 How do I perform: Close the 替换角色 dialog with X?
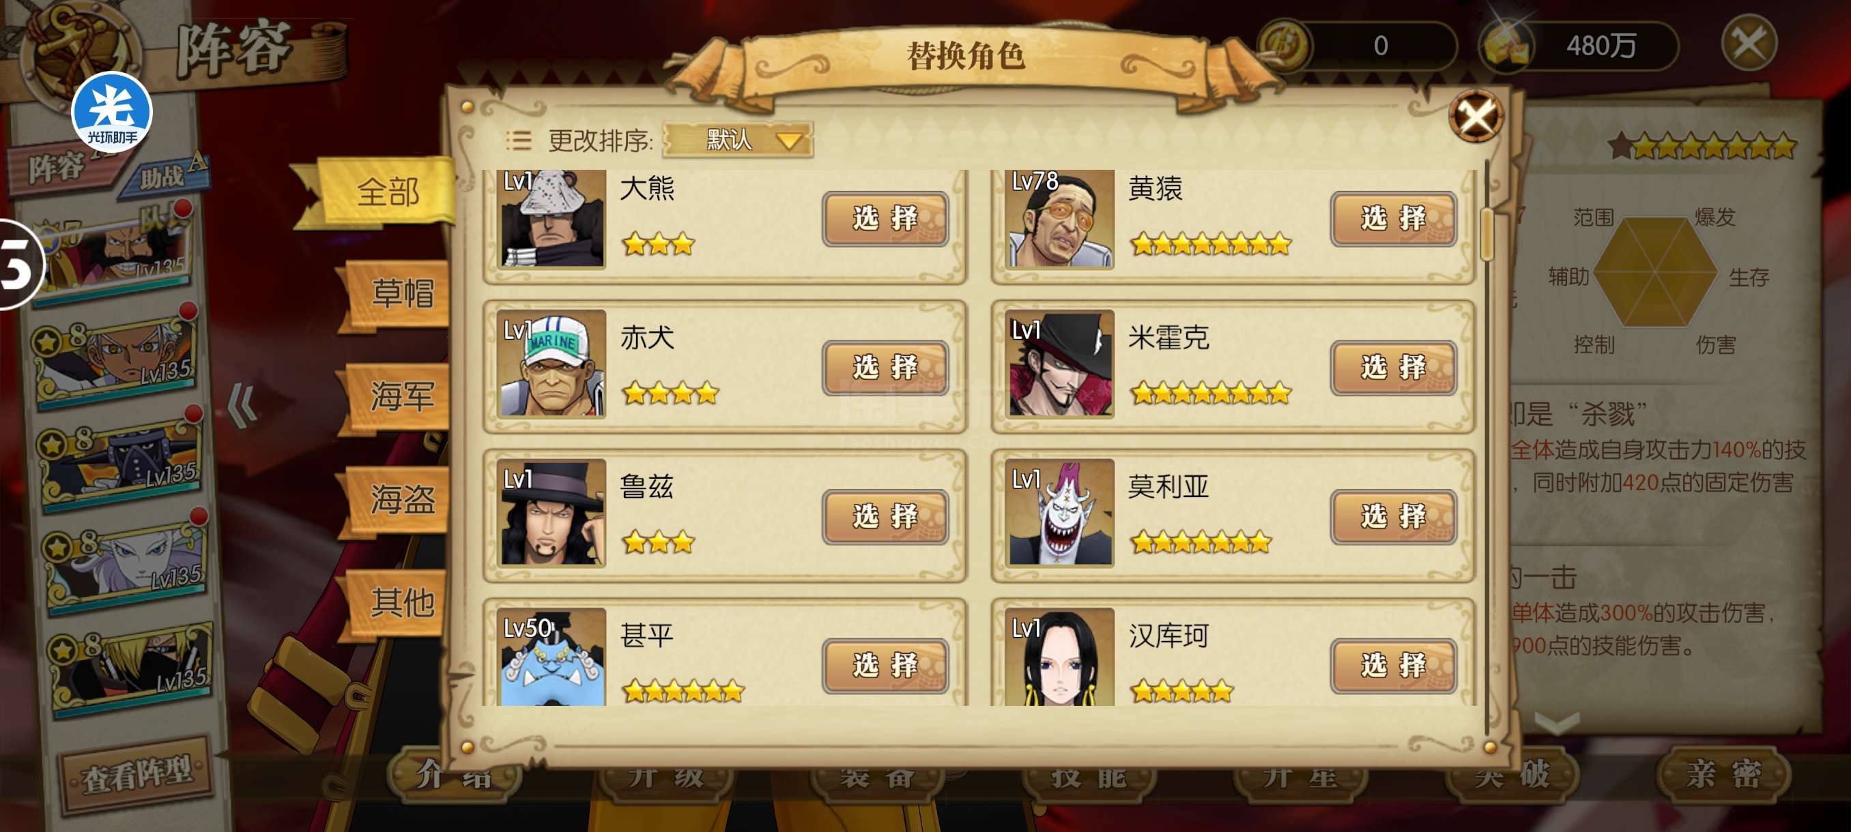click(x=1476, y=115)
